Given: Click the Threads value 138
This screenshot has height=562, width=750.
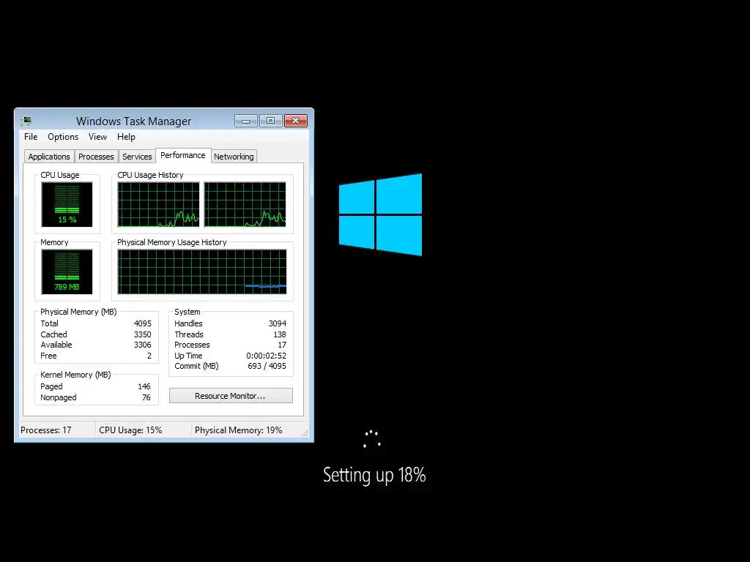Looking at the screenshot, I should click(x=280, y=334).
